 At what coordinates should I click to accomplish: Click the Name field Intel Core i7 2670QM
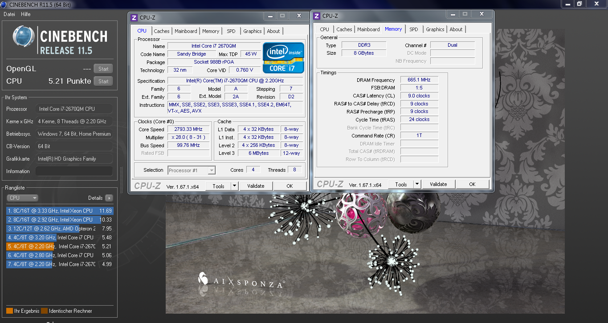coord(214,46)
